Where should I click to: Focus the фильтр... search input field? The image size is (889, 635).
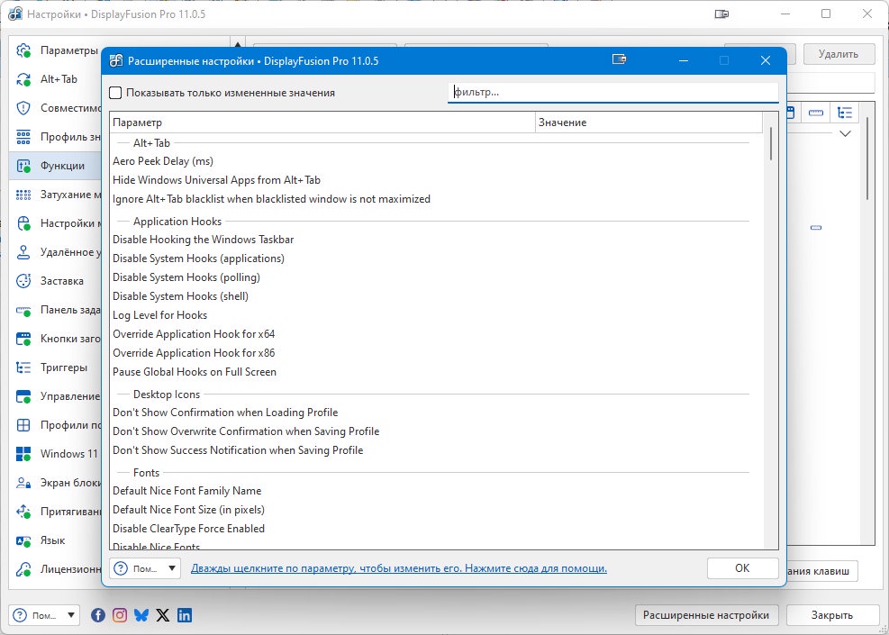coord(612,93)
